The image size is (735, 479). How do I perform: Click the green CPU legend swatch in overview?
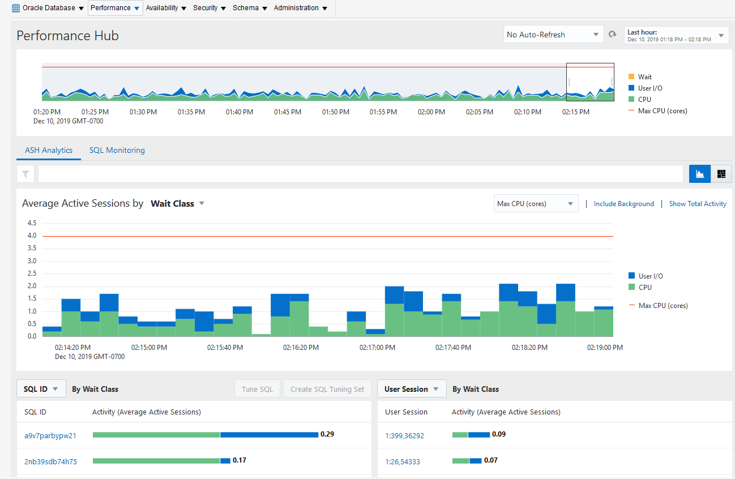[x=631, y=99]
